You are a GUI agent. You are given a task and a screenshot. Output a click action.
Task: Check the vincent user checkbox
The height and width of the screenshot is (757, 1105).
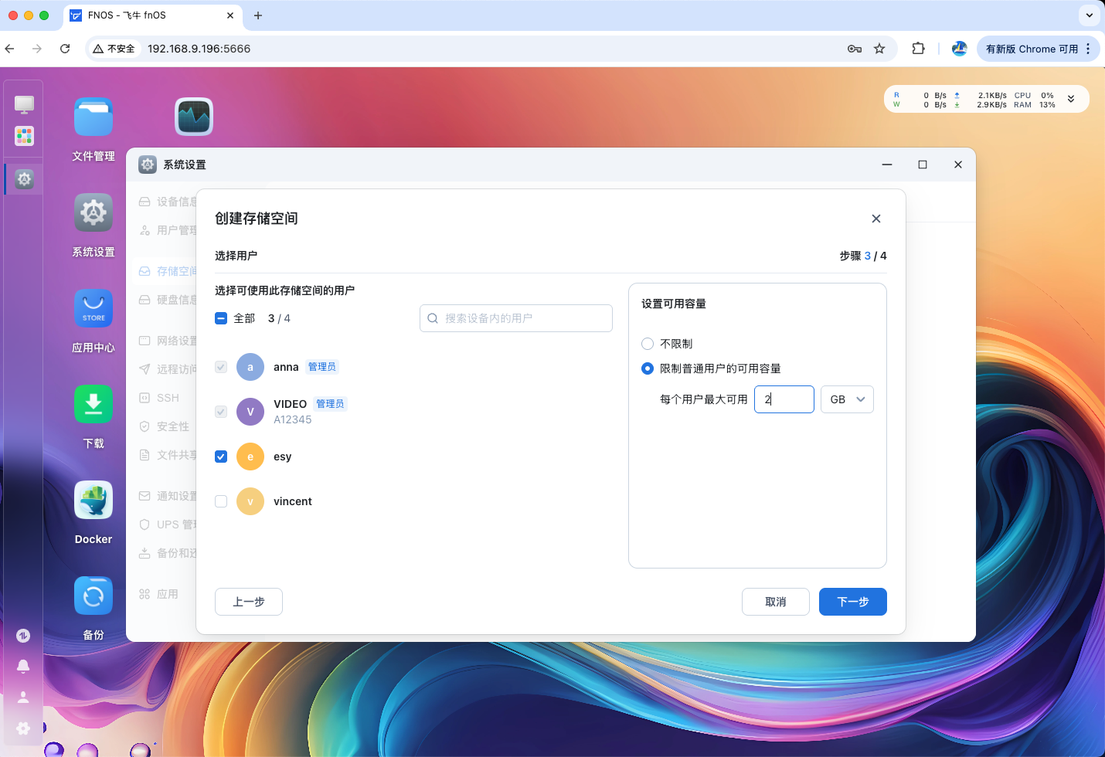click(221, 501)
